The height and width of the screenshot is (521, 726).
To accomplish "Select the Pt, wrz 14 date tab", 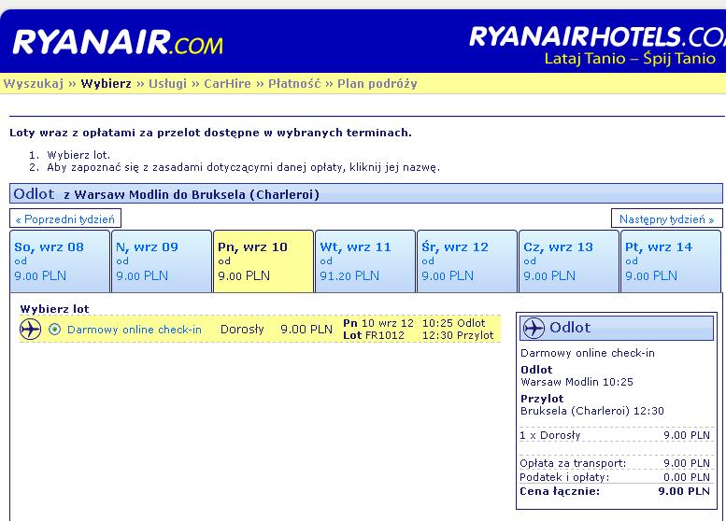I will 671,261.
